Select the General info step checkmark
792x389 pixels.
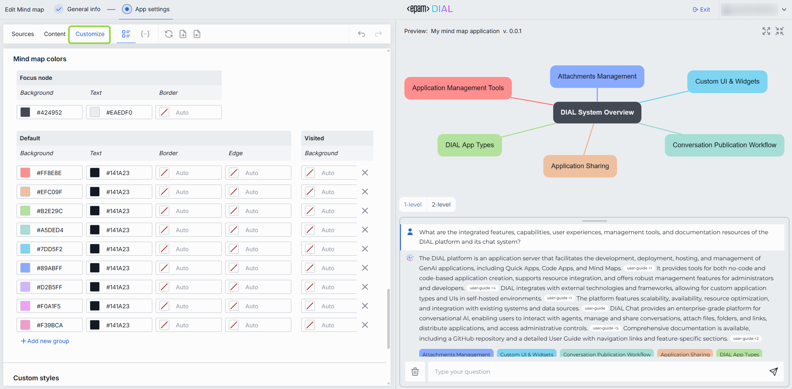[59, 9]
